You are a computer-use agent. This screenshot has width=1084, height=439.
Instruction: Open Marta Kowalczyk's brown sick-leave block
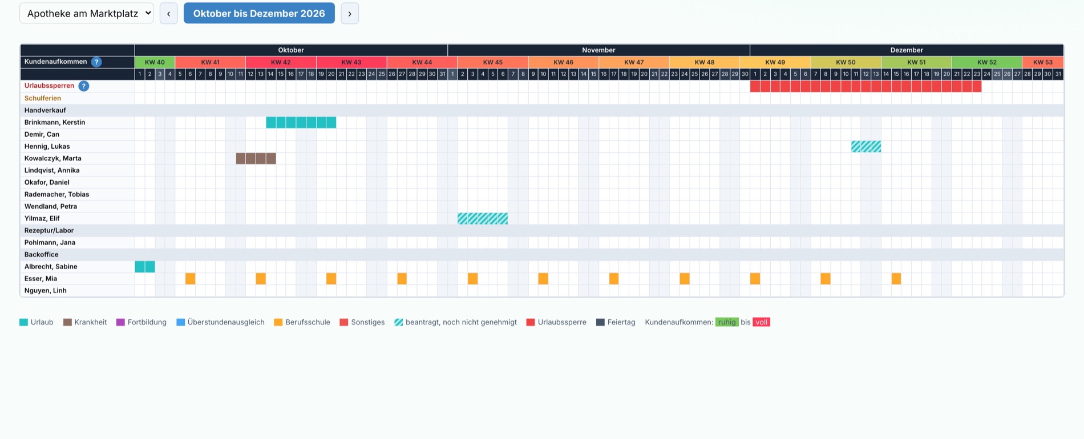[256, 158]
